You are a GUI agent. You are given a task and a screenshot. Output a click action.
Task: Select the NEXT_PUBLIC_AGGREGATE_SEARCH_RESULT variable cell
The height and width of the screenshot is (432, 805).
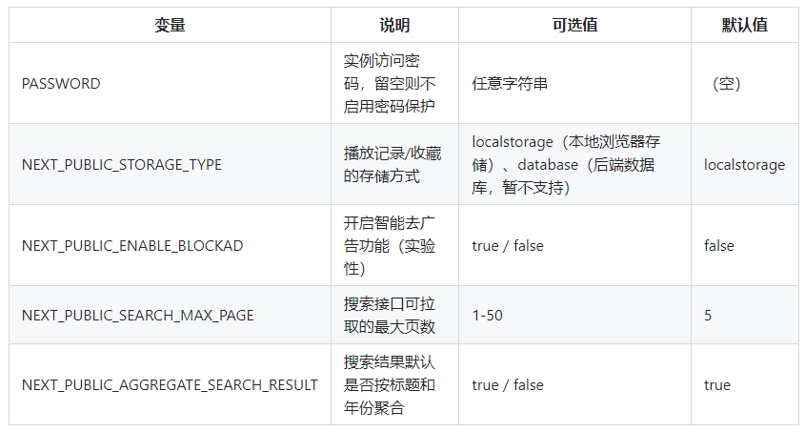pos(170,385)
